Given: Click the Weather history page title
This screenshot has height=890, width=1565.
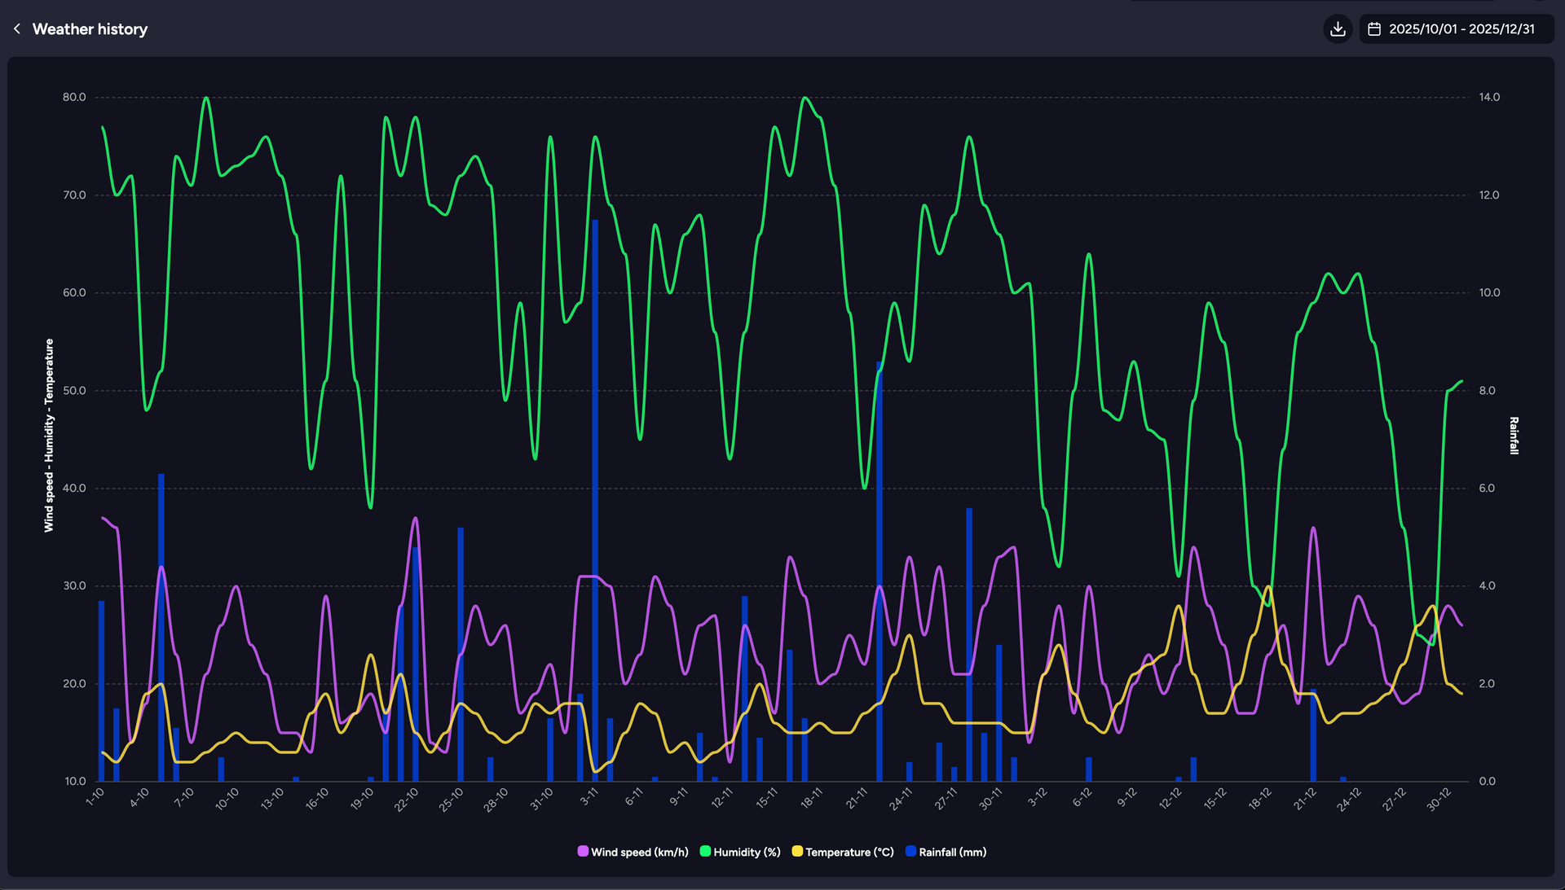Looking at the screenshot, I should tap(90, 29).
